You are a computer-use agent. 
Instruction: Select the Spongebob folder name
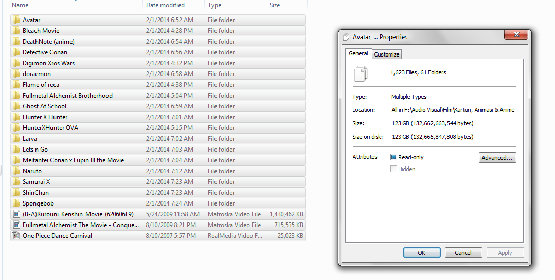pos(38,203)
